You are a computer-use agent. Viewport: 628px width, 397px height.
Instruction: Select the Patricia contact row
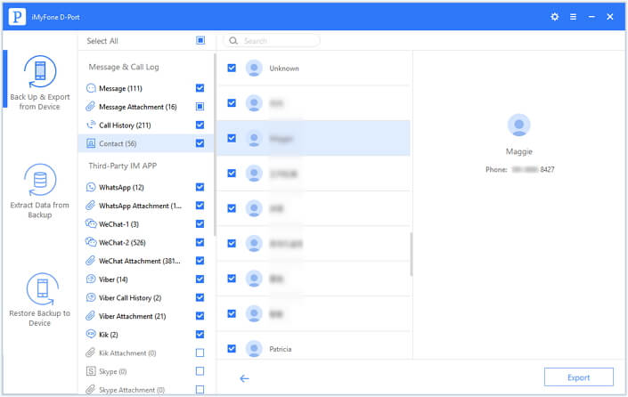click(x=314, y=349)
